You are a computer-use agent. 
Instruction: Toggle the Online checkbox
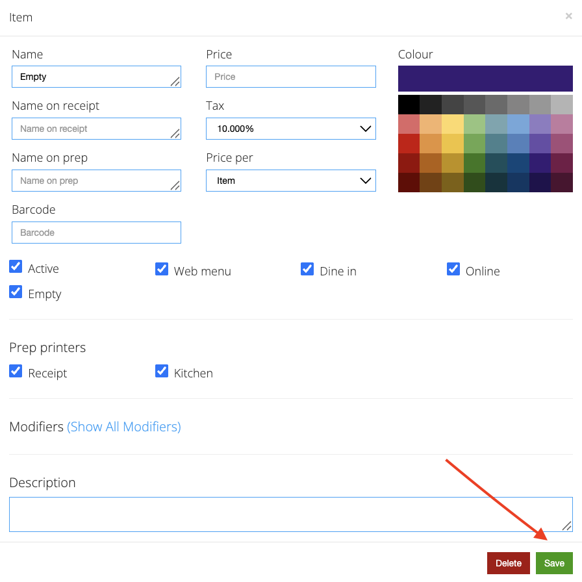pos(453,269)
